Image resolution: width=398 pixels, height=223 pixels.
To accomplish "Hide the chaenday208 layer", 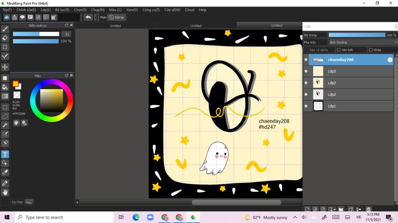I will [x=306, y=60].
